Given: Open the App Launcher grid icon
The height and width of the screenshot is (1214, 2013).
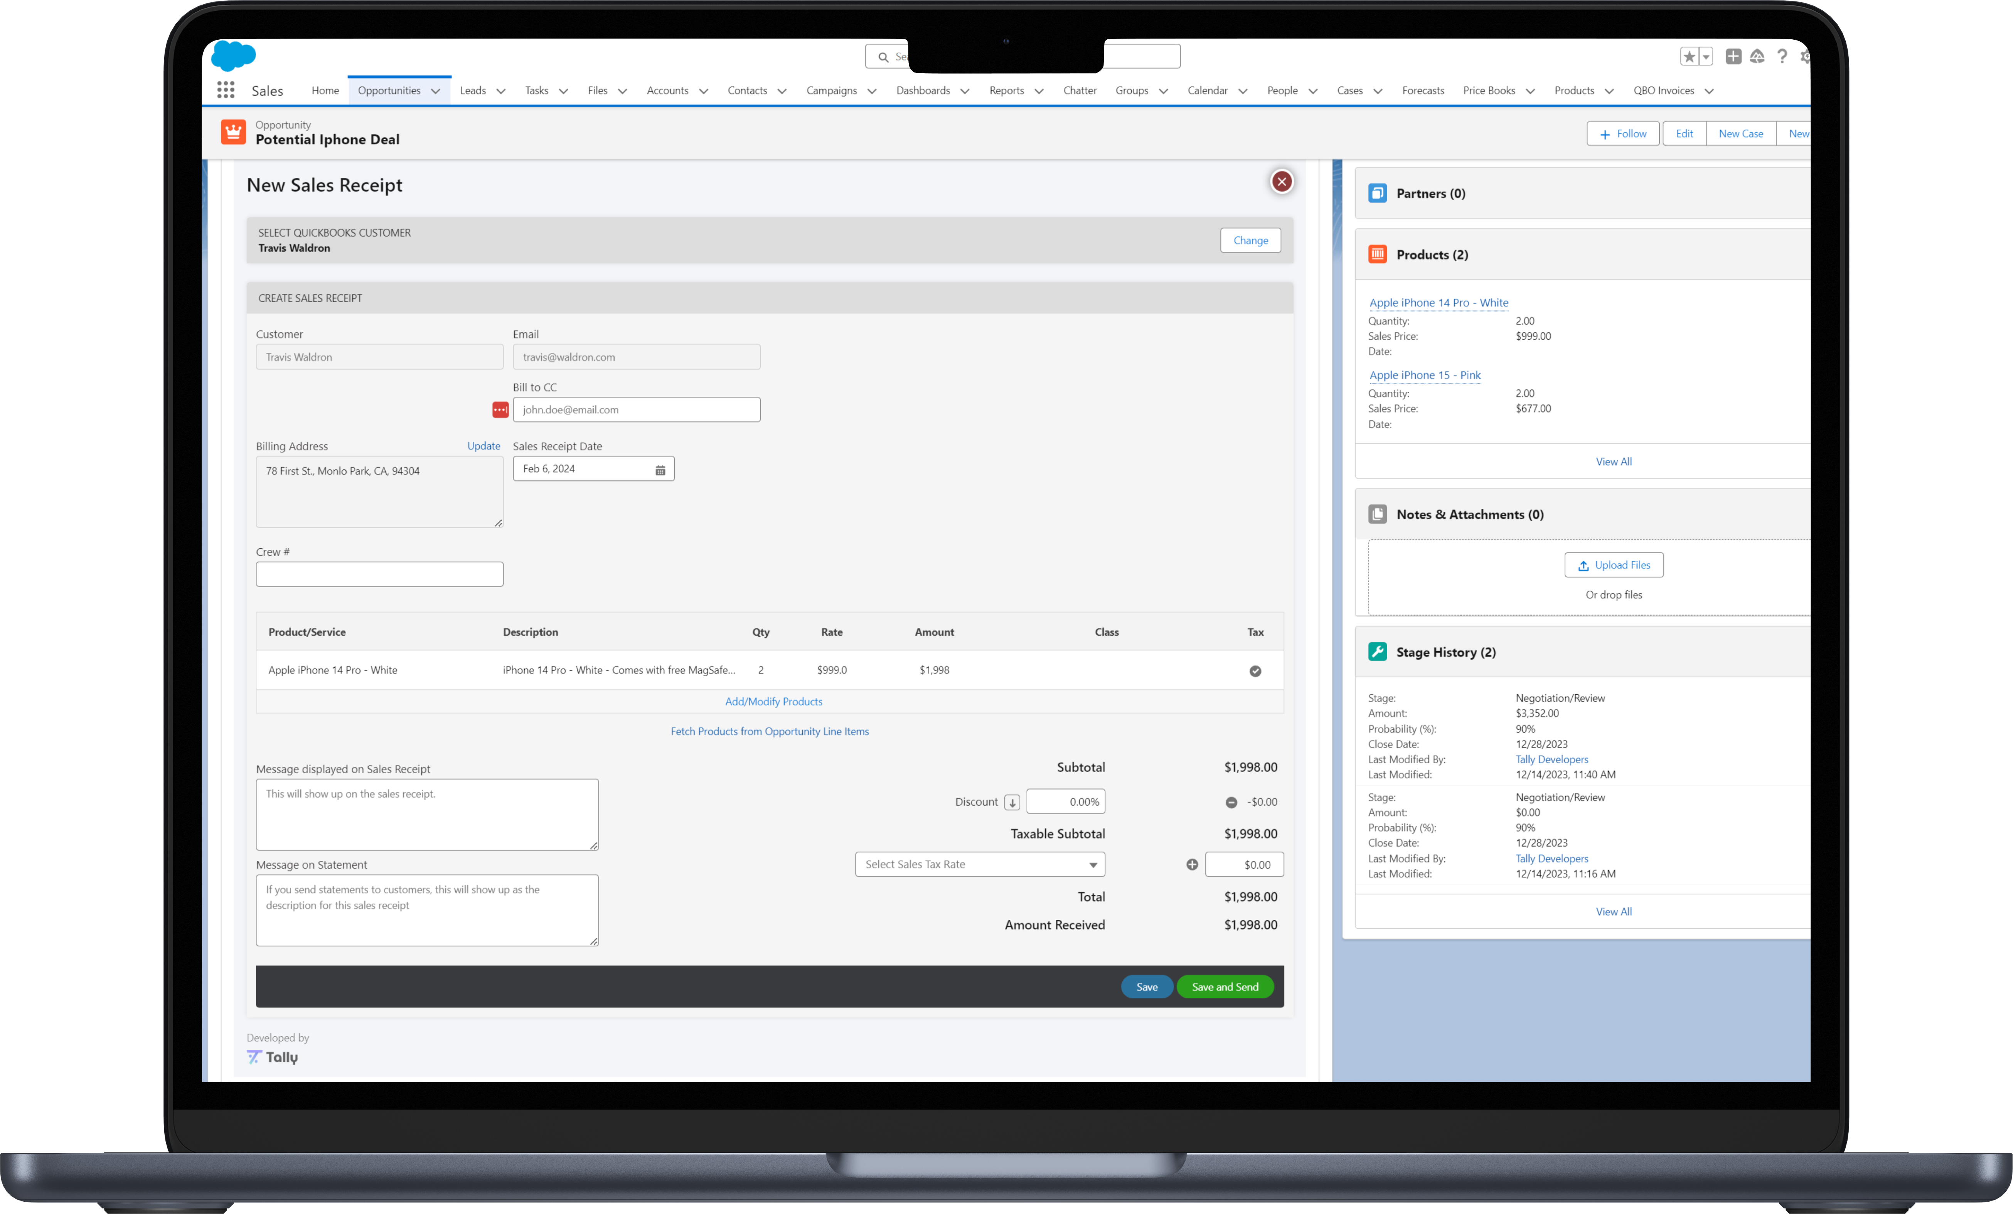Looking at the screenshot, I should pyautogui.click(x=226, y=90).
